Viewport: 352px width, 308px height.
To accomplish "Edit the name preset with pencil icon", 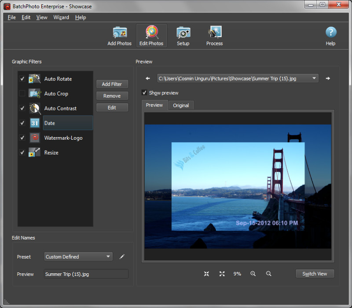I will click(x=122, y=257).
